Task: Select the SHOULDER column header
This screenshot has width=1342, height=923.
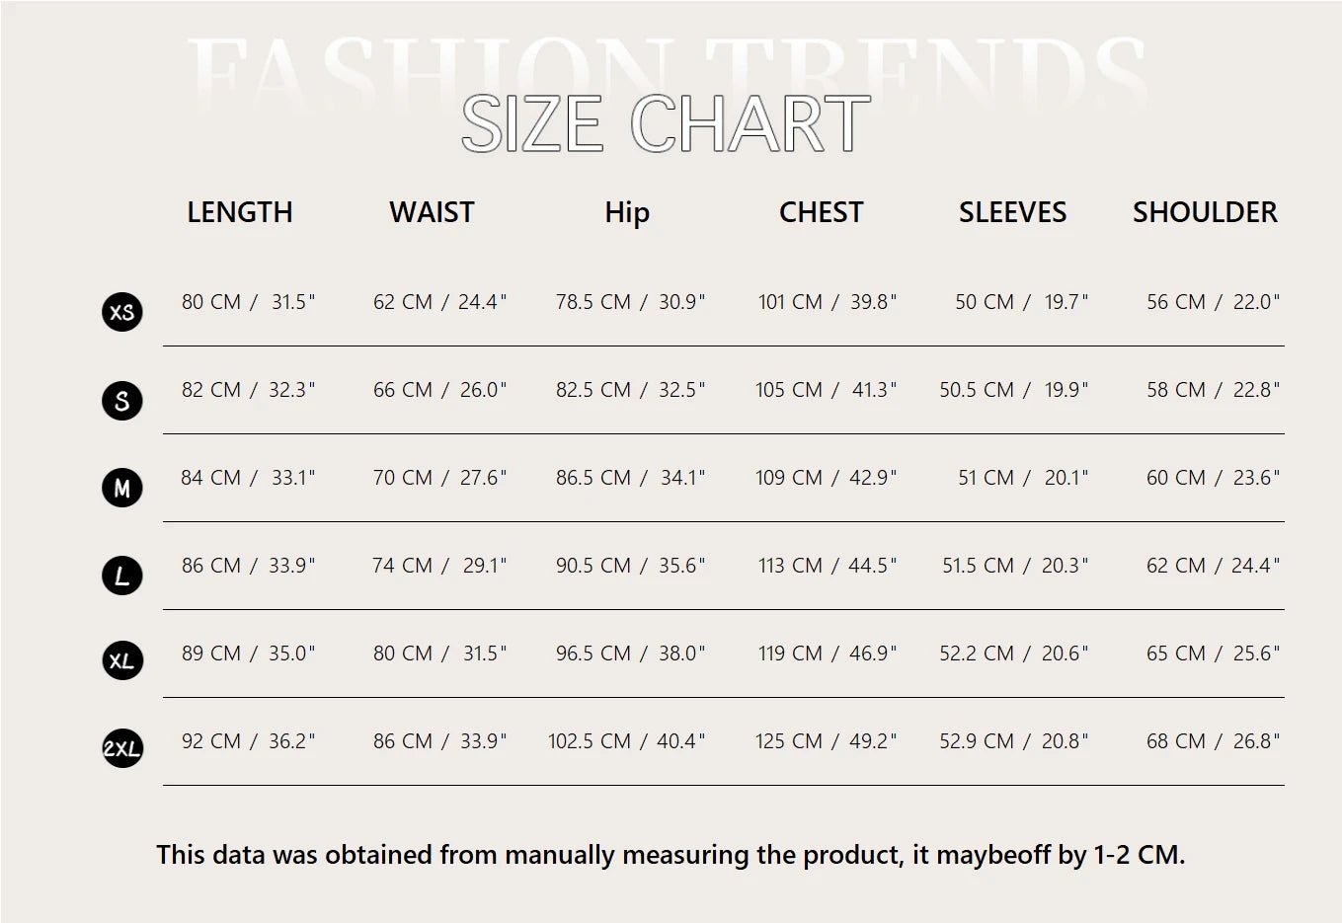Action: point(1205,212)
